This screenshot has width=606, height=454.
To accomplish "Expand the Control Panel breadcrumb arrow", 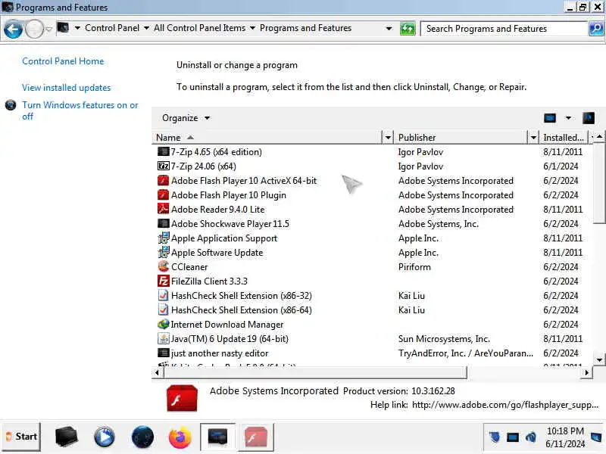I will coord(146,28).
